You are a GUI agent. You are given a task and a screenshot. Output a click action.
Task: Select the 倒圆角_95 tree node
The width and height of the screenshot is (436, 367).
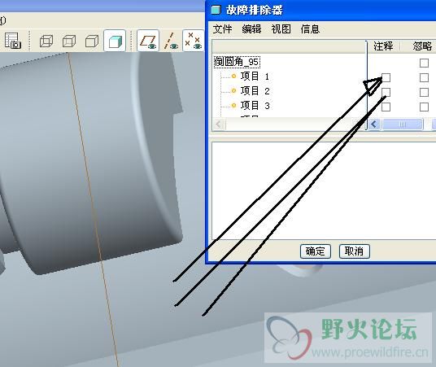(x=238, y=62)
